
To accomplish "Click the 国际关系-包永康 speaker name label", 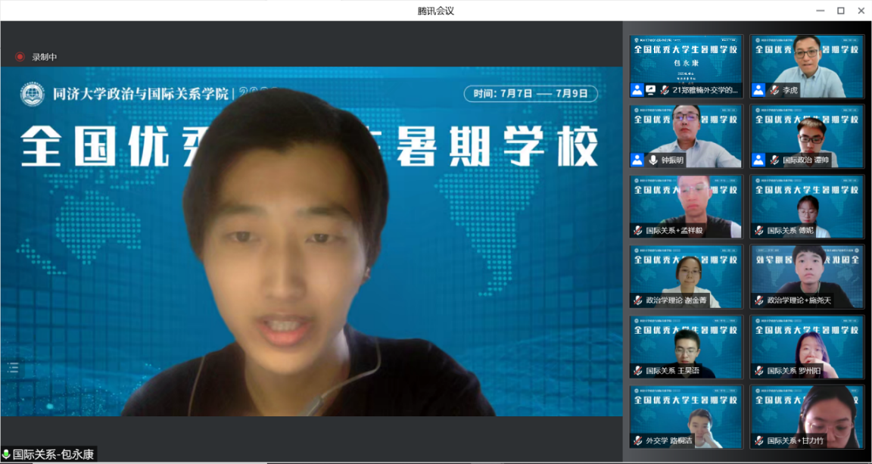I will [x=53, y=455].
